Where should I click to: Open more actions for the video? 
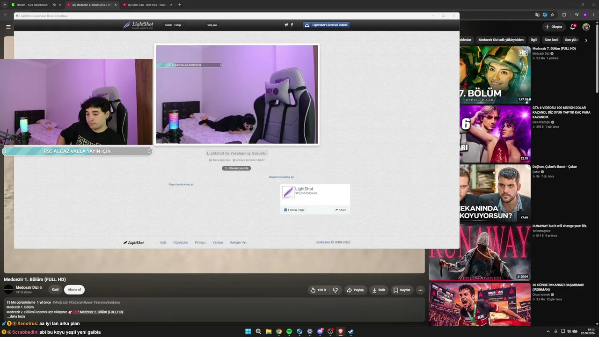click(420, 290)
